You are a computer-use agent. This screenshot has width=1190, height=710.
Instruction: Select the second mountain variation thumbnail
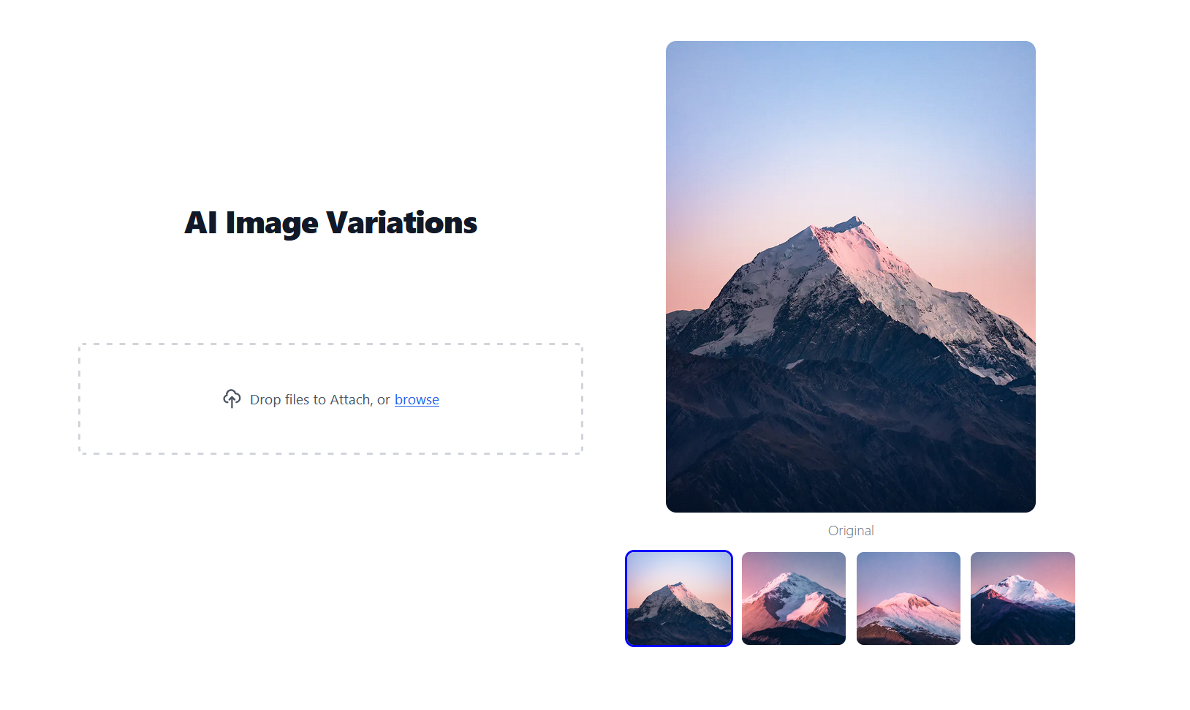pos(794,598)
